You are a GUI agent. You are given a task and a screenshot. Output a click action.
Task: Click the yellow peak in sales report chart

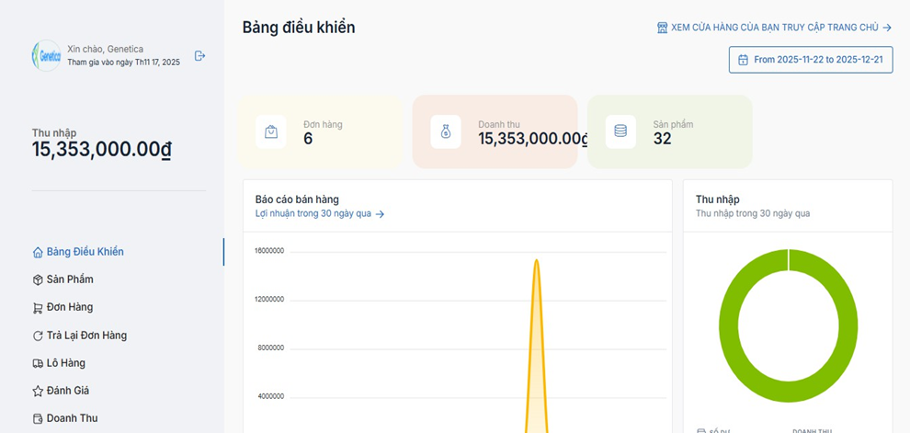pyautogui.click(x=536, y=276)
